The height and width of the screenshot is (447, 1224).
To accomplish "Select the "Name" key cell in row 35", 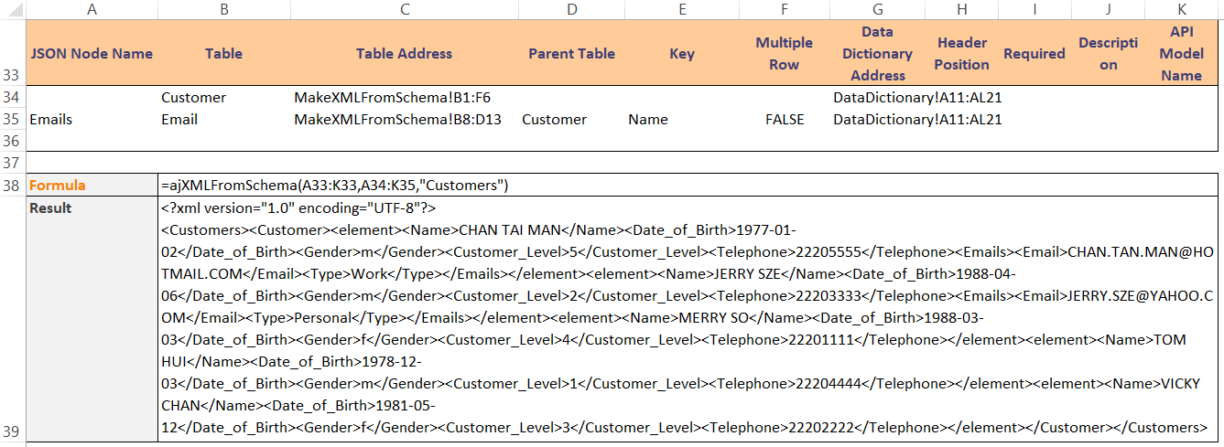I will pyautogui.click(x=648, y=120).
